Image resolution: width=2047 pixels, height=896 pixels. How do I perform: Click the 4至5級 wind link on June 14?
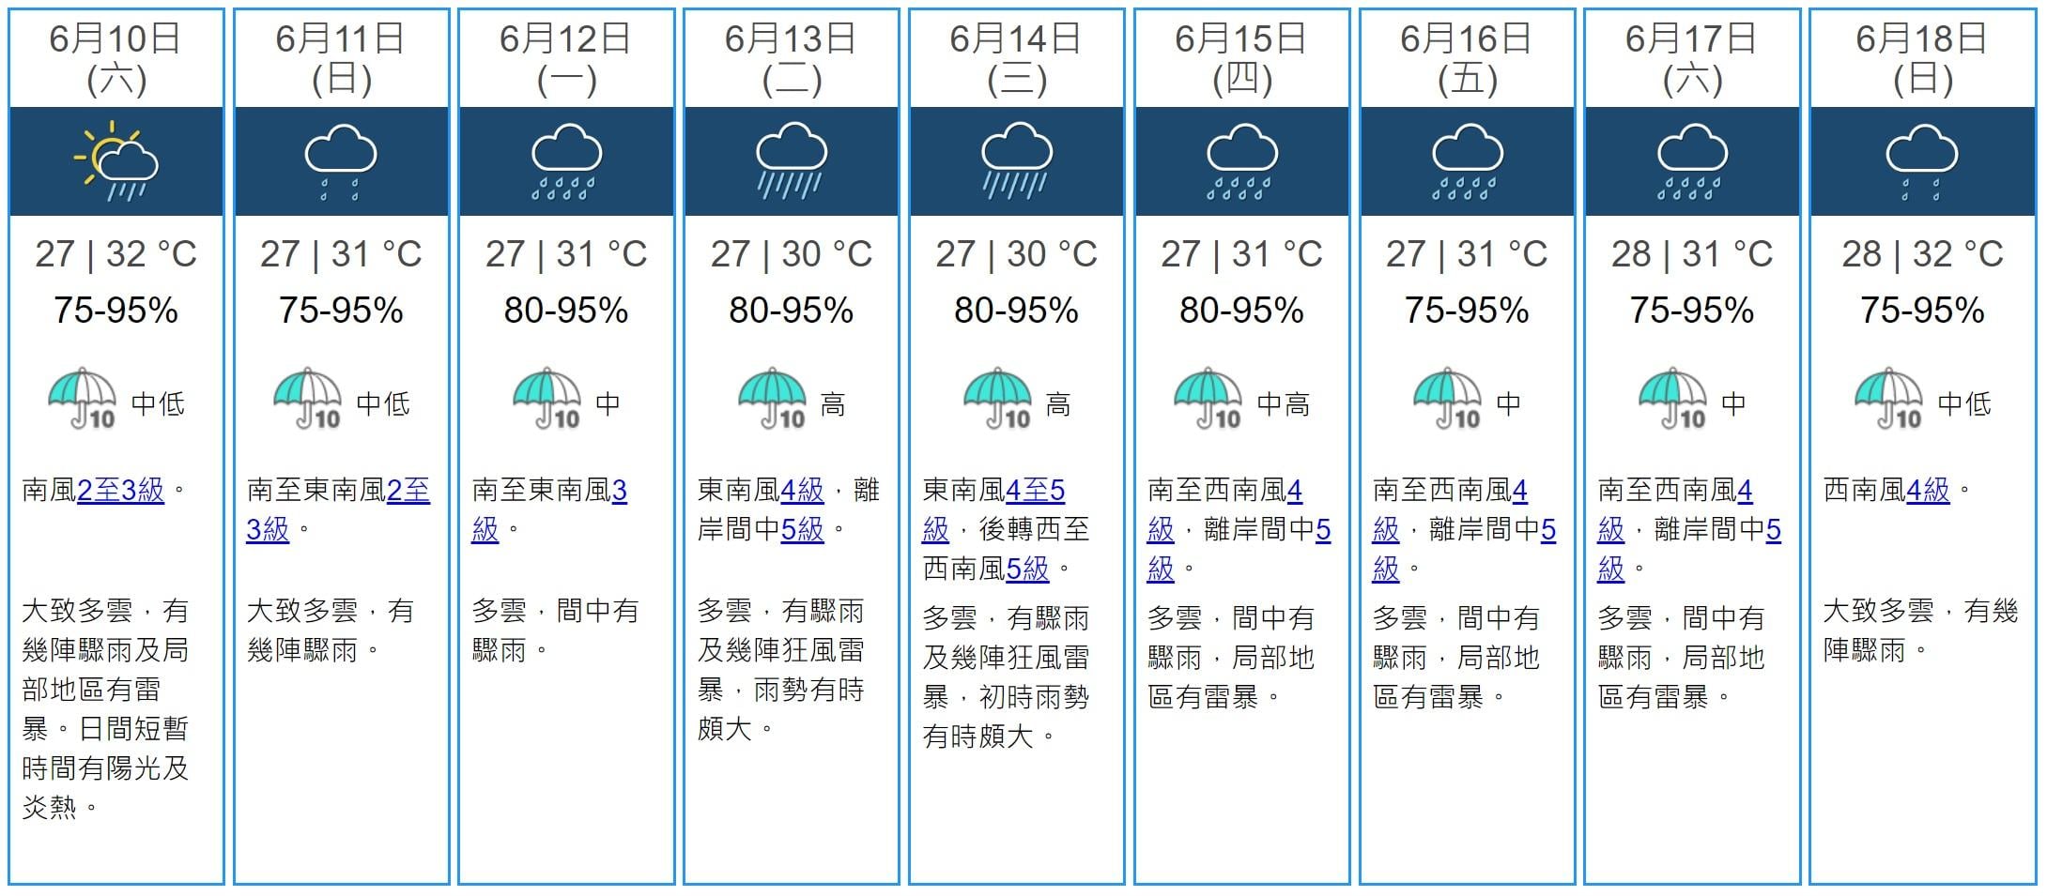(x=1035, y=490)
